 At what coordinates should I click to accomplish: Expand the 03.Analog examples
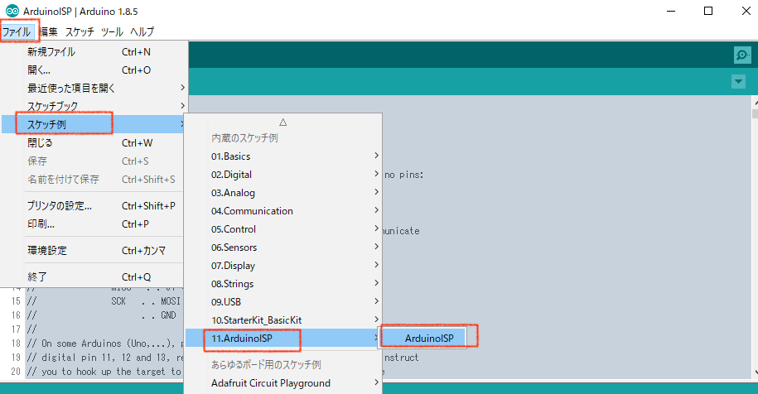click(283, 193)
